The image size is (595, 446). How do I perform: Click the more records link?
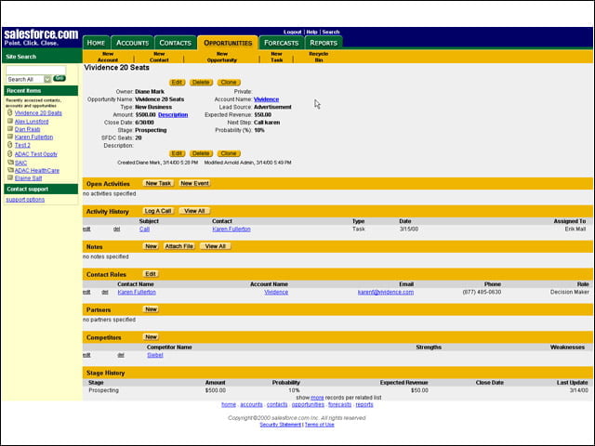point(317,398)
